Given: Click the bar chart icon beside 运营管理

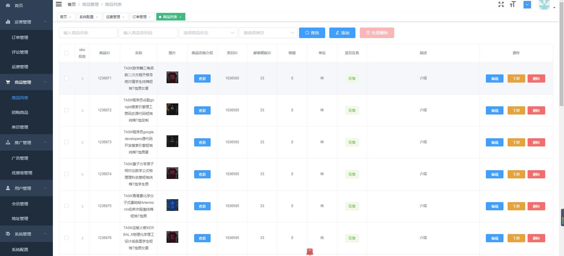Looking at the screenshot, I should [8, 22].
